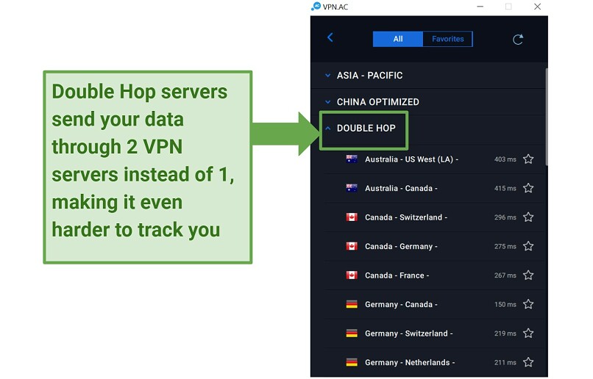The height and width of the screenshot is (379, 593).
Task: Favorite the Australia - US West (LA) server
Action: [528, 159]
